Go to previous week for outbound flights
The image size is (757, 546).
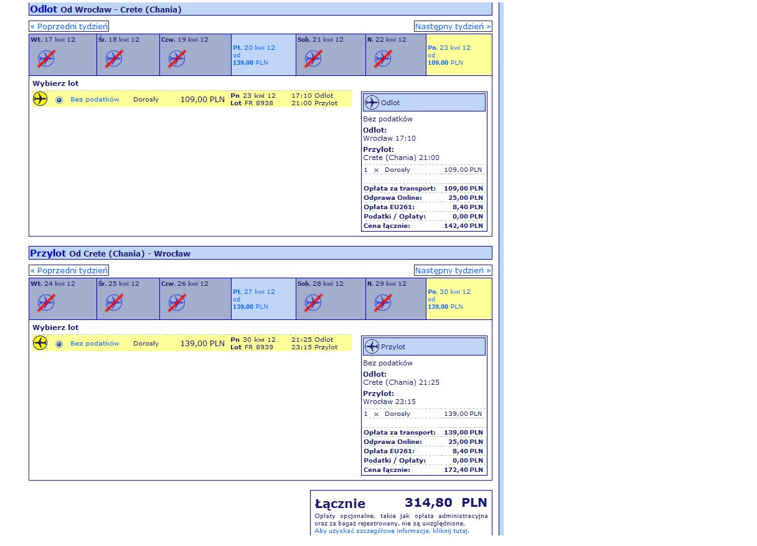click(69, 26)
